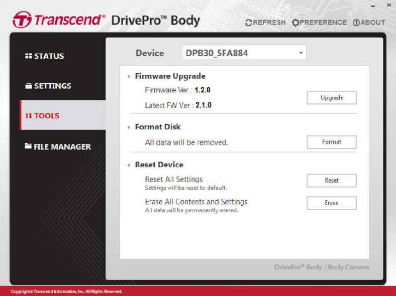
Task: Open the ABOUT menu label
Action: click(x=373, y=23)
